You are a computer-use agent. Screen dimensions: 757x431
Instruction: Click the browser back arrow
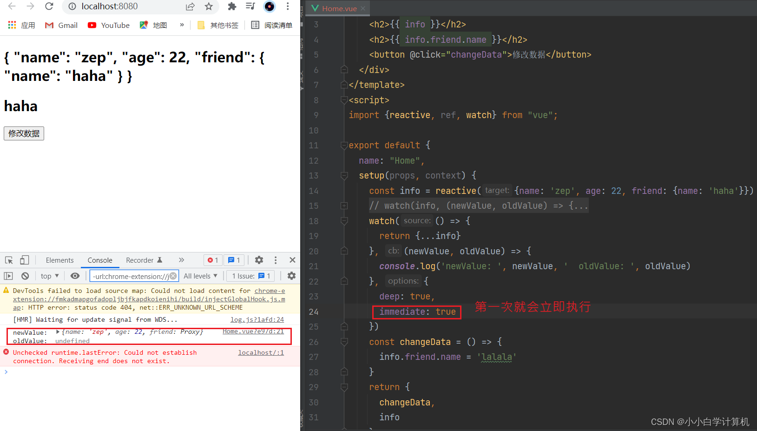click(x=12, y=6)
